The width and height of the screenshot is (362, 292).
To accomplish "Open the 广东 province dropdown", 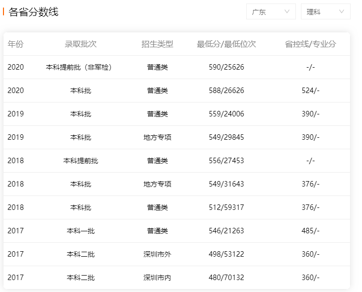I will click(271, 12).
